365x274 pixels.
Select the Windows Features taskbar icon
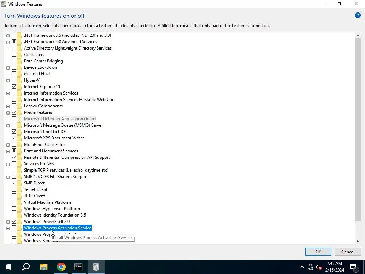click(96, 267)
